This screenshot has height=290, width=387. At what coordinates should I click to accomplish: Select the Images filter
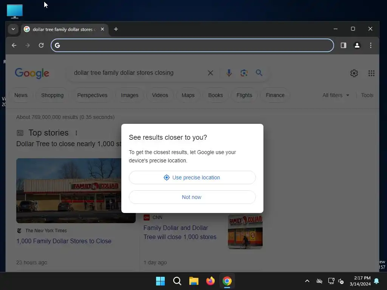click(130, 95)
